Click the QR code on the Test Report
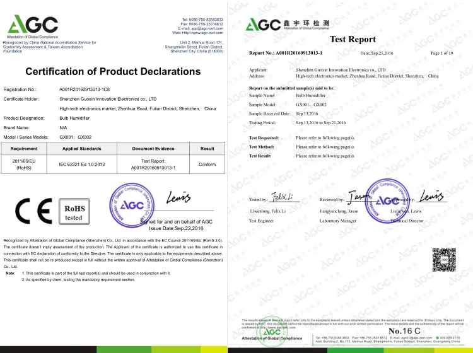This screenshot has height=353, width=473. point(444,260)
